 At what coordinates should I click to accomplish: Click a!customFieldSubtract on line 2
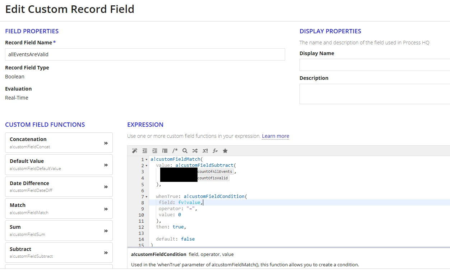click(x=204, y=165)
